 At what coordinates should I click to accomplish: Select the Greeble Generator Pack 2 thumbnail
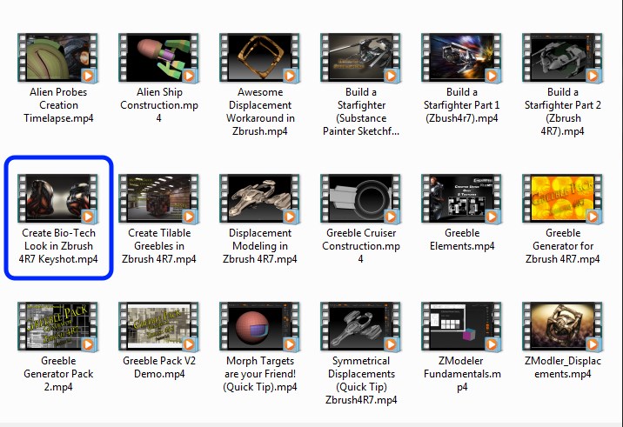[58, 326]
